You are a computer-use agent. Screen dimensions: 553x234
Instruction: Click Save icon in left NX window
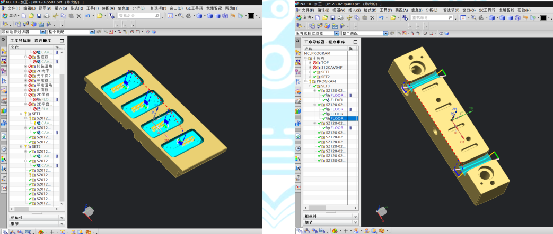click(x=39, y=16)
